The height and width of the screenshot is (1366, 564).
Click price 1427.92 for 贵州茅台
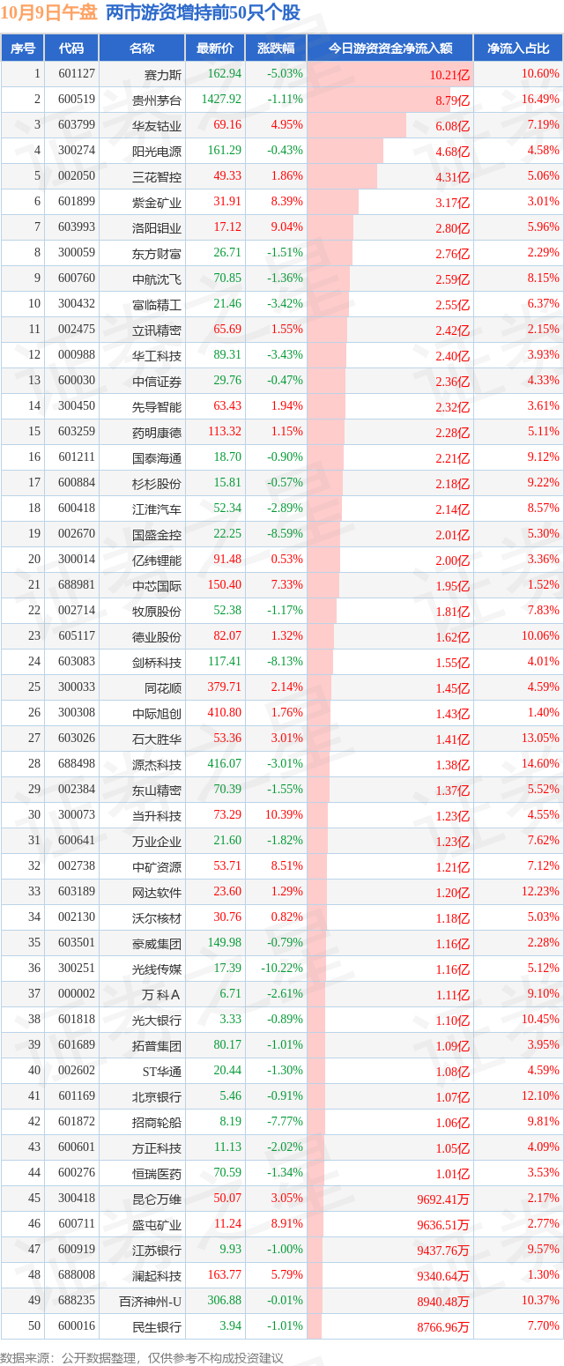click(222, 100)
